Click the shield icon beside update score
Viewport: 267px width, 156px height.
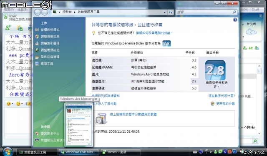[x=212, y=104]
